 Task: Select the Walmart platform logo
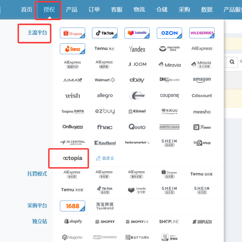pyautogui.click(x=105, y=80)
